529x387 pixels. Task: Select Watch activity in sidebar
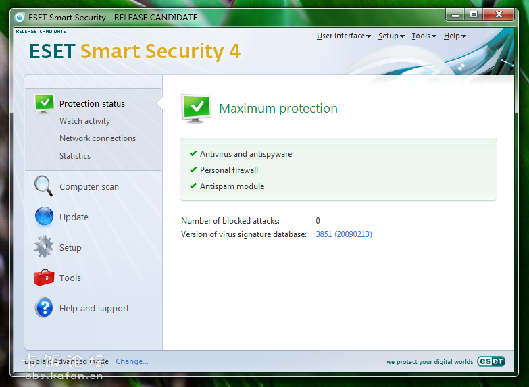click(84, 121)
